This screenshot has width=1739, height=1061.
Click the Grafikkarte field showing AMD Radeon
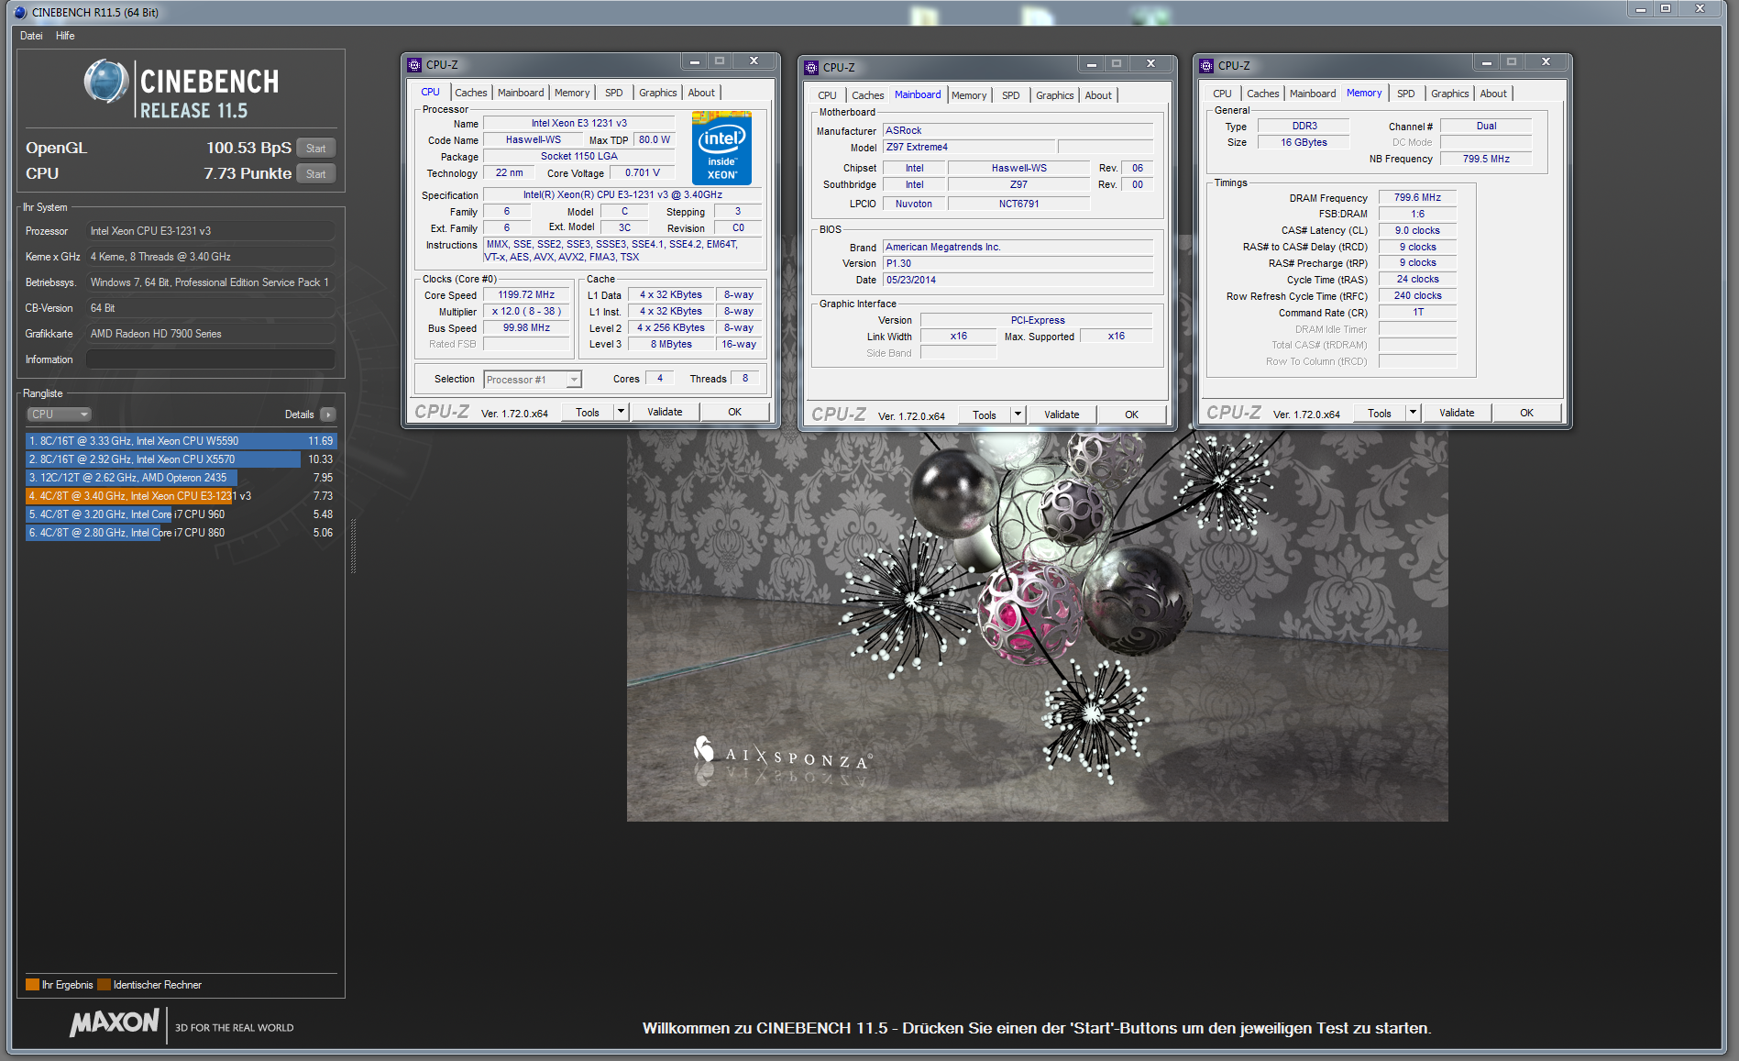click(x=211, y=334)
